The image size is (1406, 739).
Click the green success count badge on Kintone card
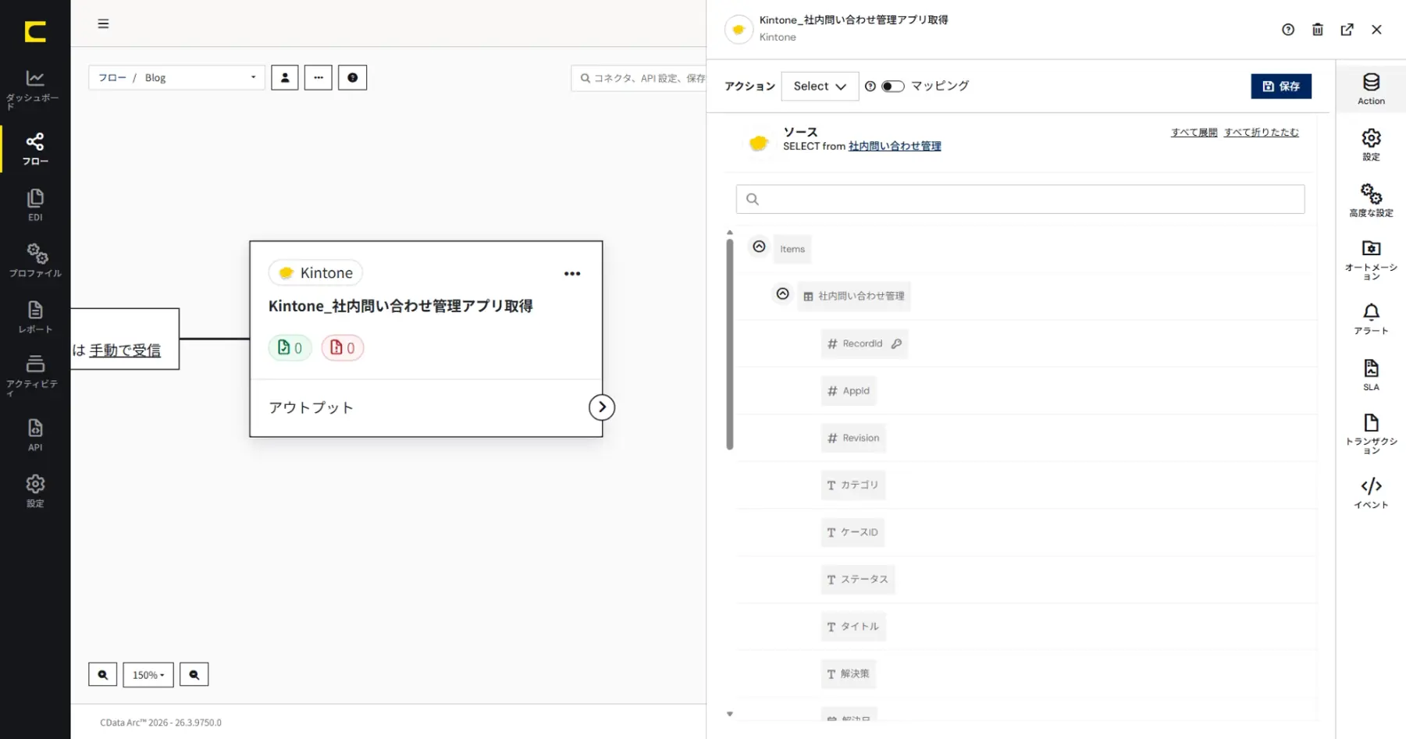[290, 348]
